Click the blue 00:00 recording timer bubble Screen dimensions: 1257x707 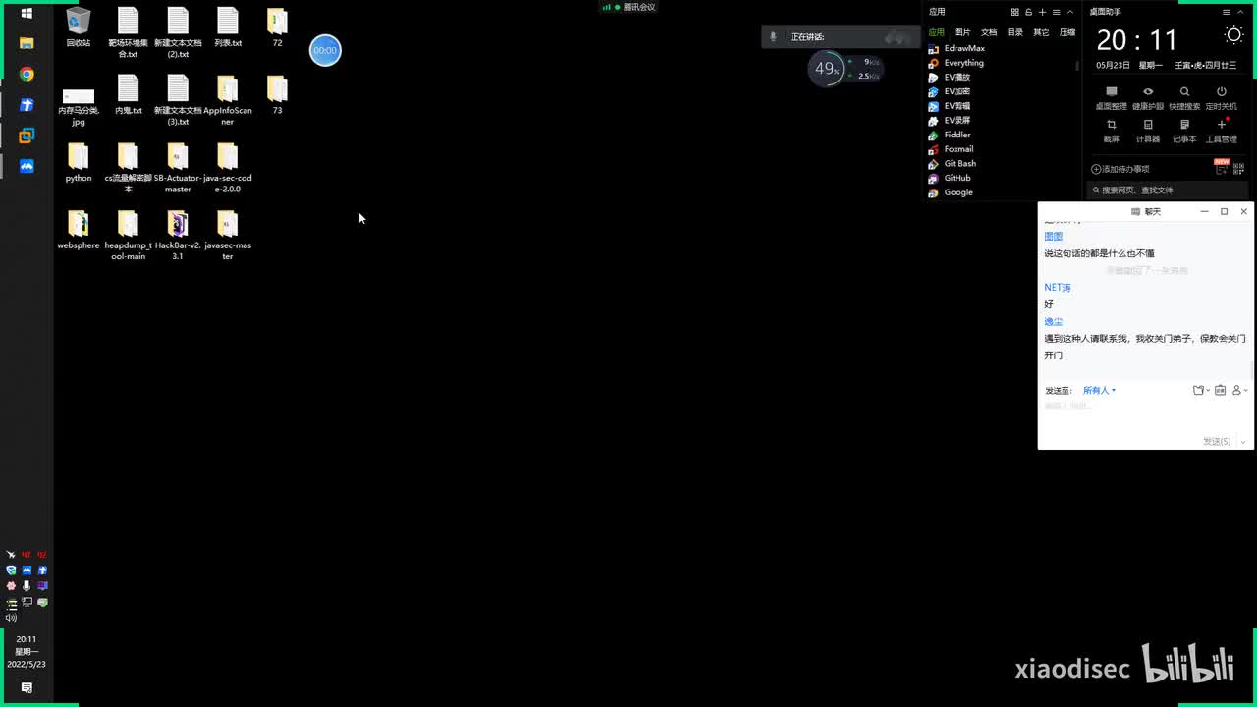[x=325, y=50]
